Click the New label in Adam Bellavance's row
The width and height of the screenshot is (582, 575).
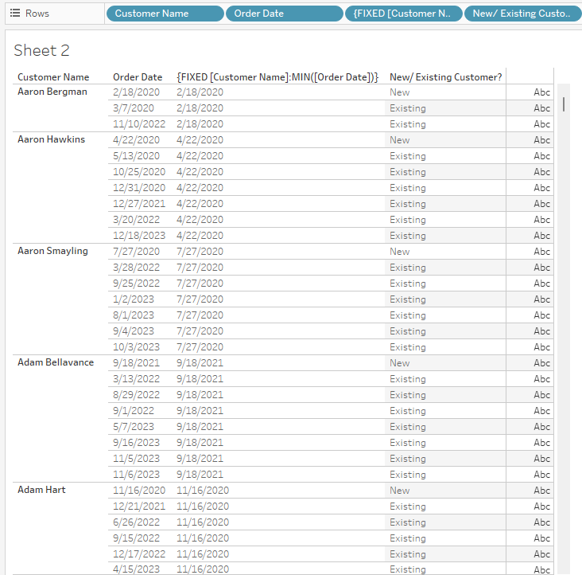[400, 363]
